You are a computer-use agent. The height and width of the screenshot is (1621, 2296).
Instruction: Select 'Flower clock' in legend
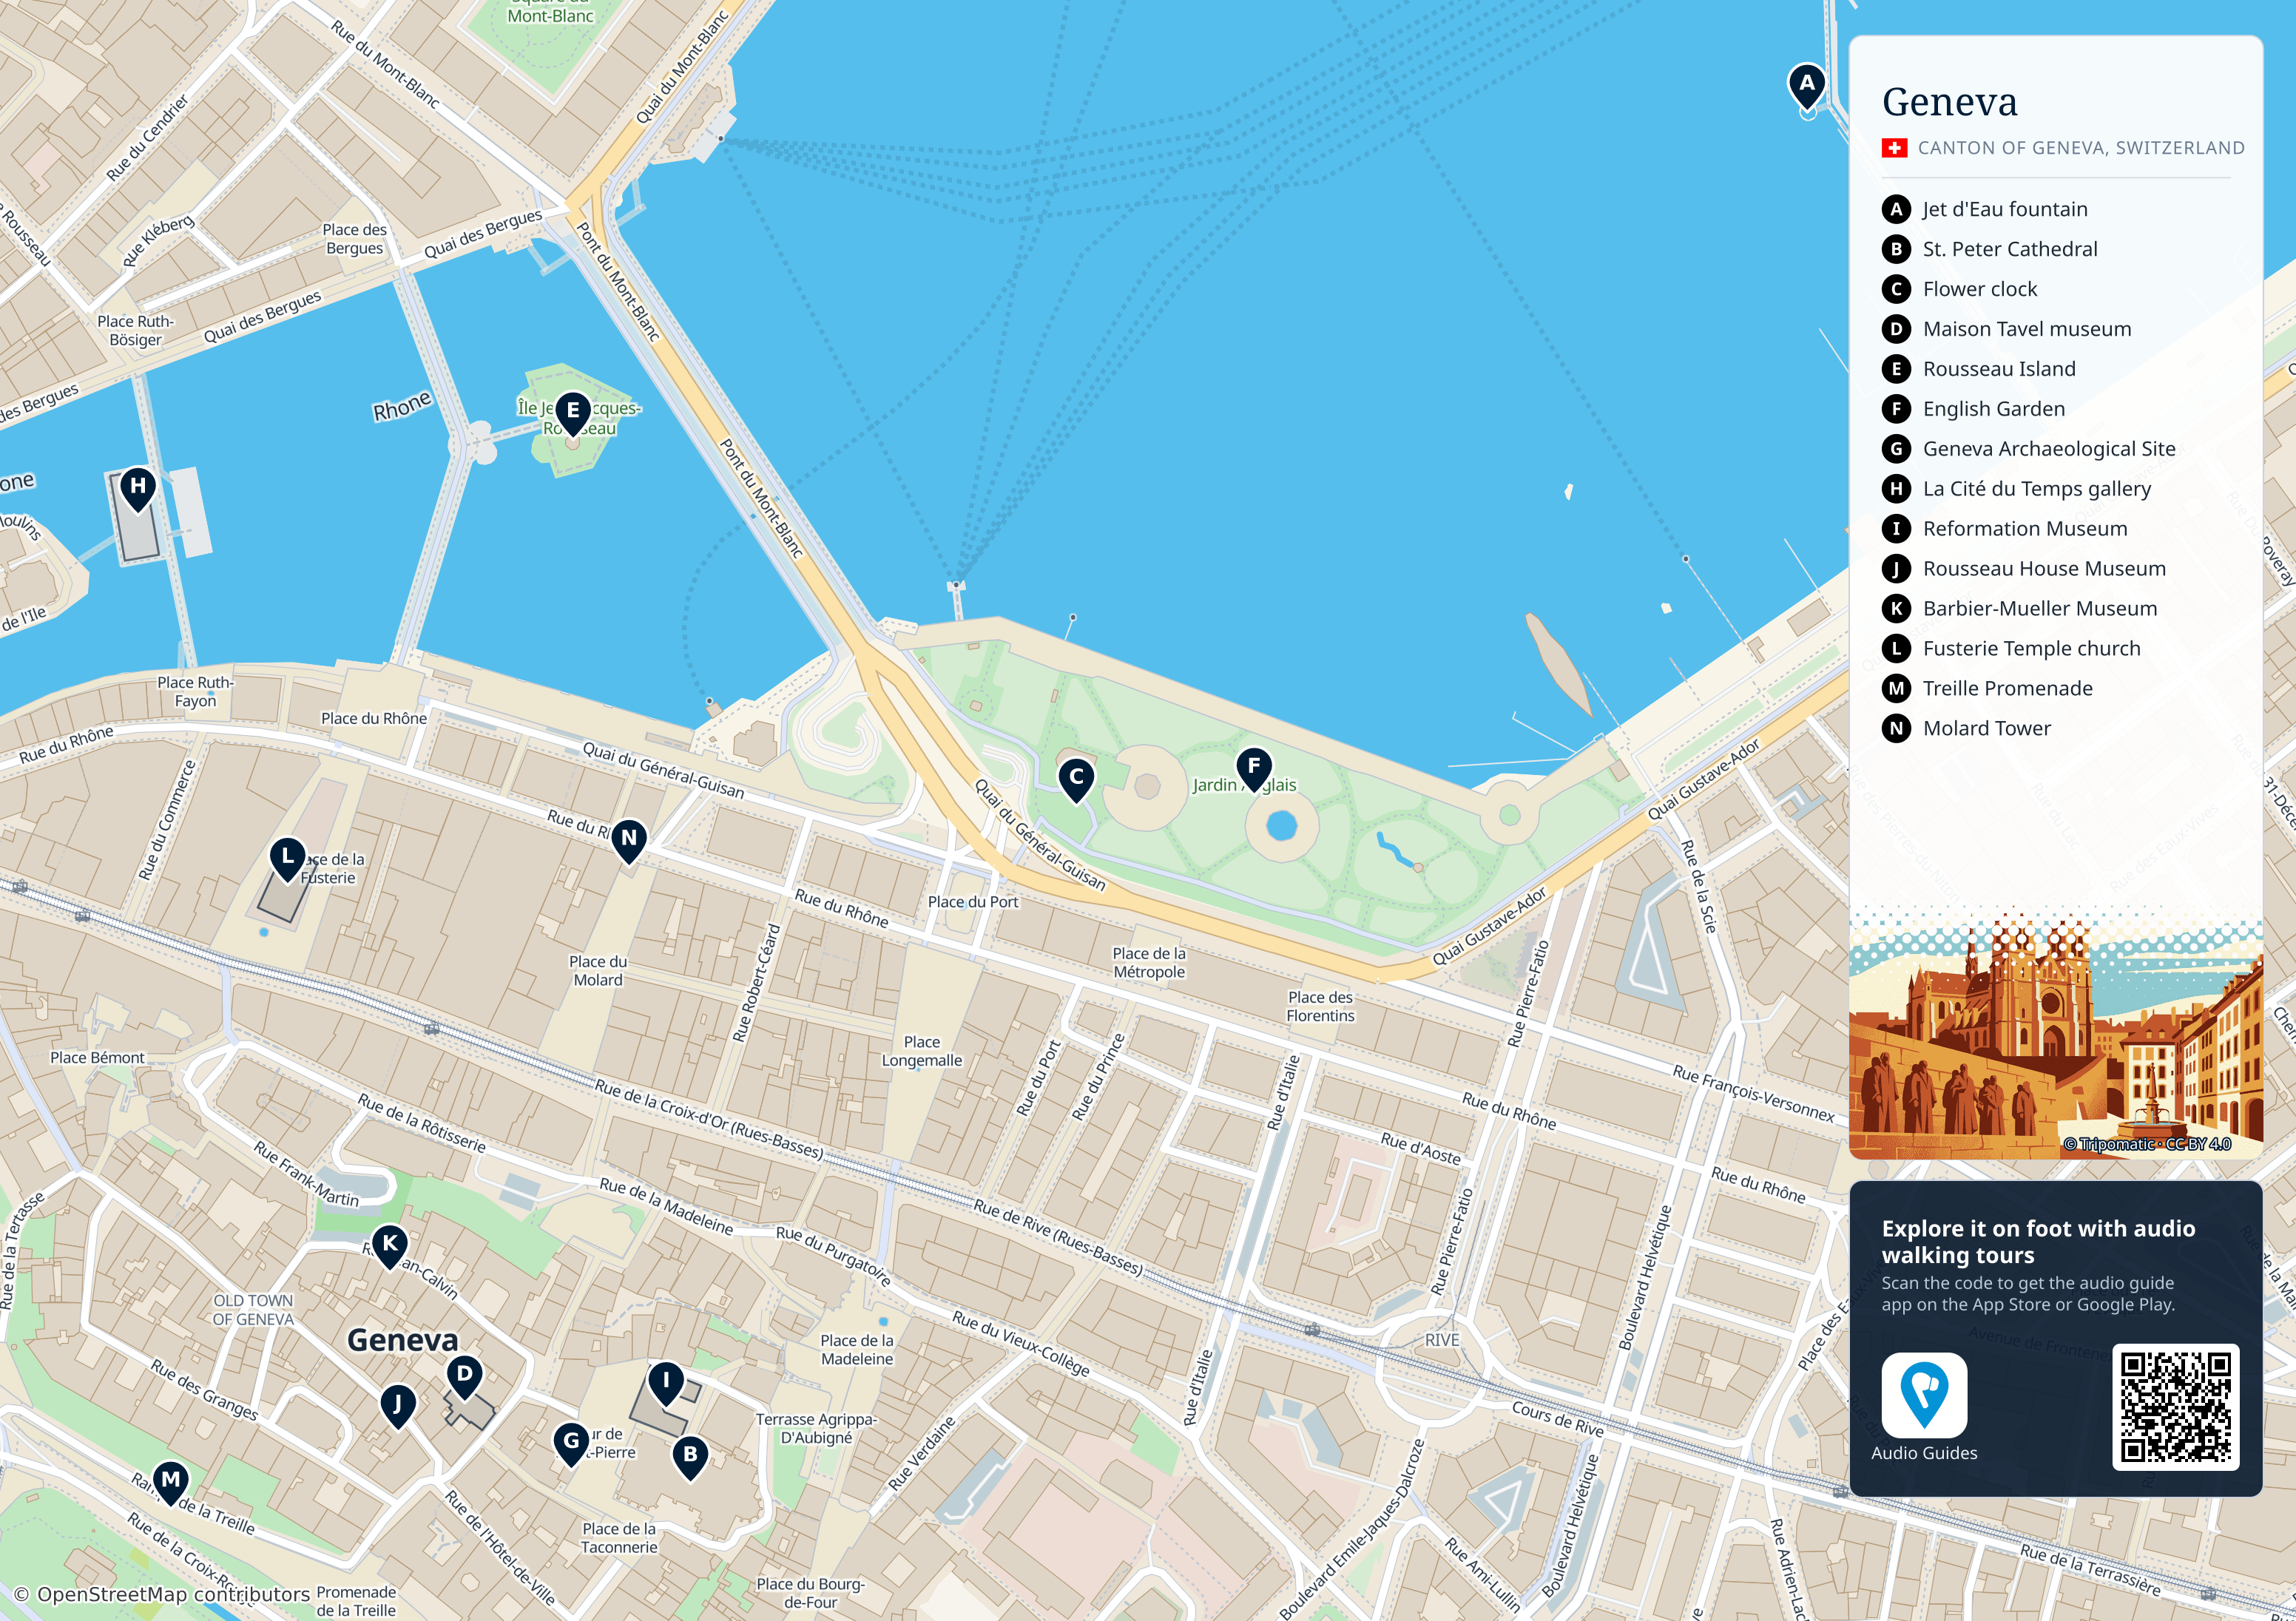1980,289
